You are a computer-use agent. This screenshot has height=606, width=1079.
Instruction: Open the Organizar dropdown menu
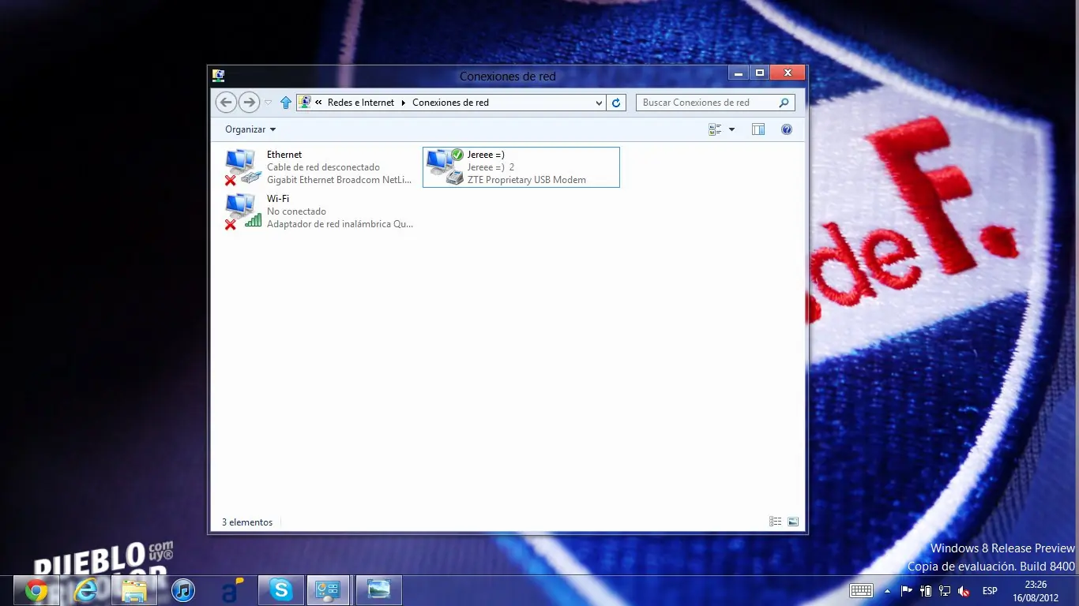250,129
